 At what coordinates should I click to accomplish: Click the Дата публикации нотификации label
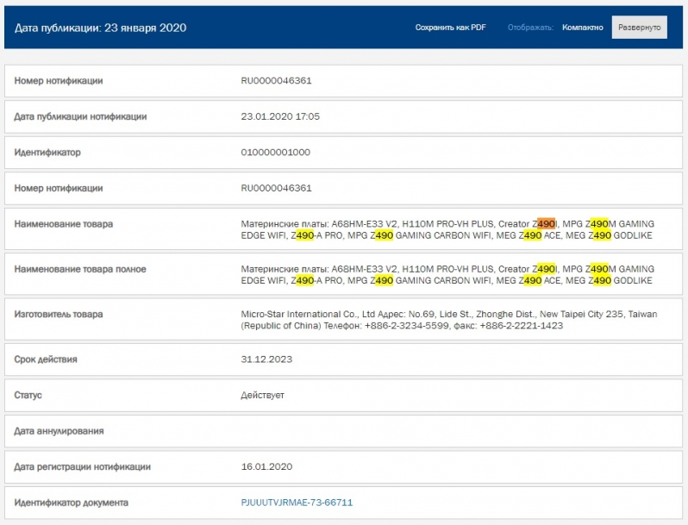[80, 116]
